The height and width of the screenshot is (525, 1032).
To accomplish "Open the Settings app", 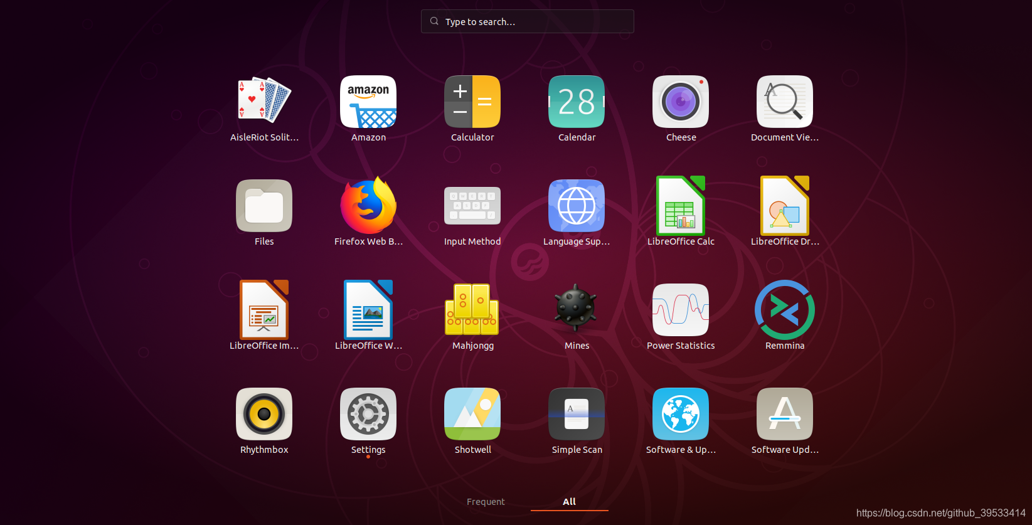I will coord(368,414).
